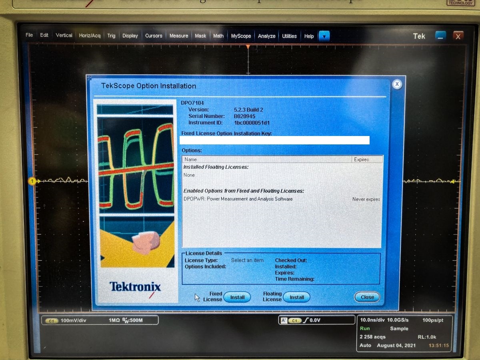This screenshot has height=360, width=480.
Task: Open the Measure menu
Action: click(x=179, y=36)
